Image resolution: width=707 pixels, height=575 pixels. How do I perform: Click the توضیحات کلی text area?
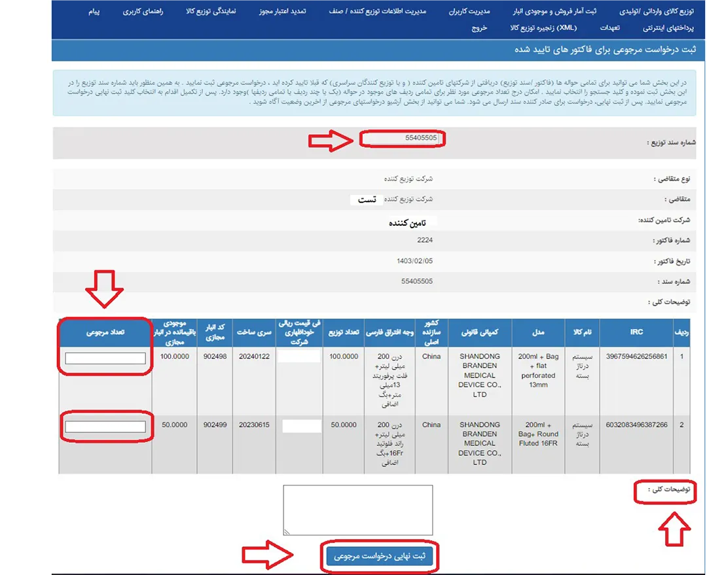pos(357,511)
